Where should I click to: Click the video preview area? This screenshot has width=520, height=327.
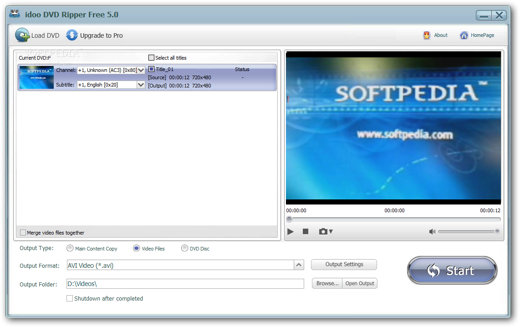[393, 128]
